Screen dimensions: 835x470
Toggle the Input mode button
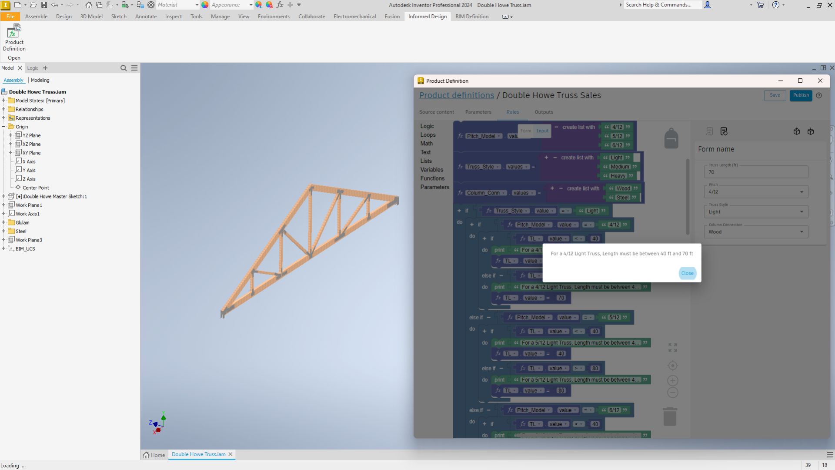point(542,131)
